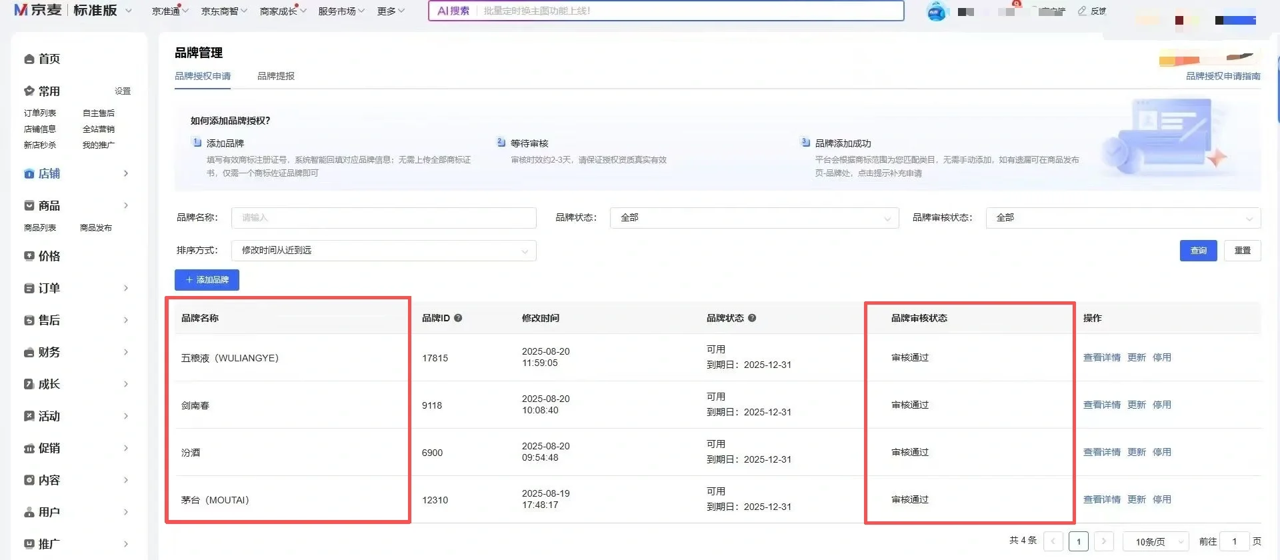
Task: Click the 售后 after-sales icon
Action: coord(29,321)
